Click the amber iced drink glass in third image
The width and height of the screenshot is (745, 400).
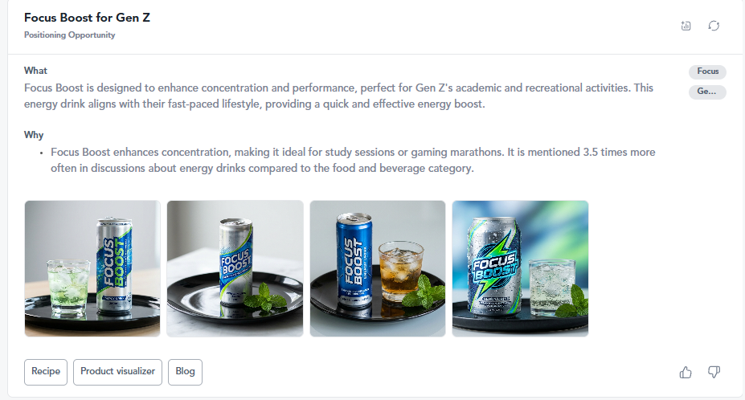click(401, 271)
